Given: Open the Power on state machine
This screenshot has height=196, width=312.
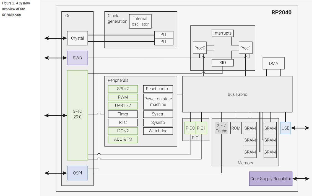Looking at the screenshot, I should click(x=158, y=101).
